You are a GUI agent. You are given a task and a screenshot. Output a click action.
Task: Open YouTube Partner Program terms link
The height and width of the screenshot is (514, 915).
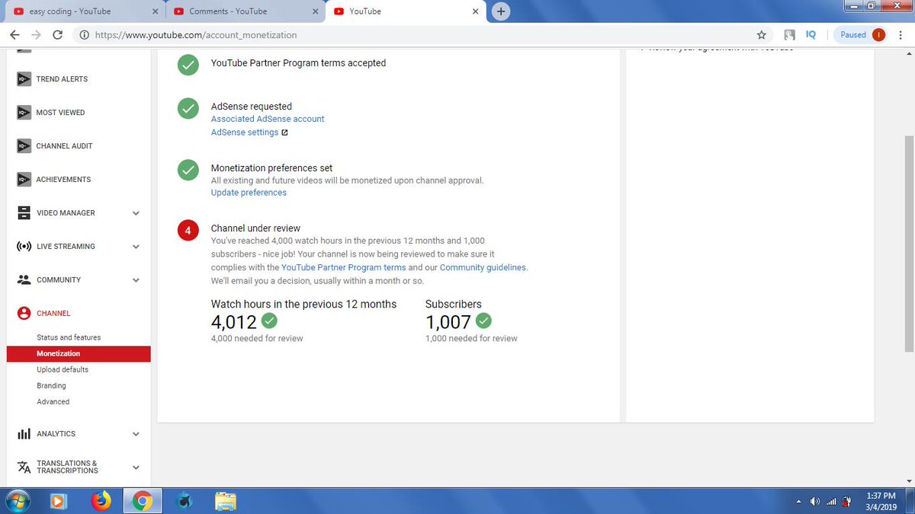tap(344, 268)
